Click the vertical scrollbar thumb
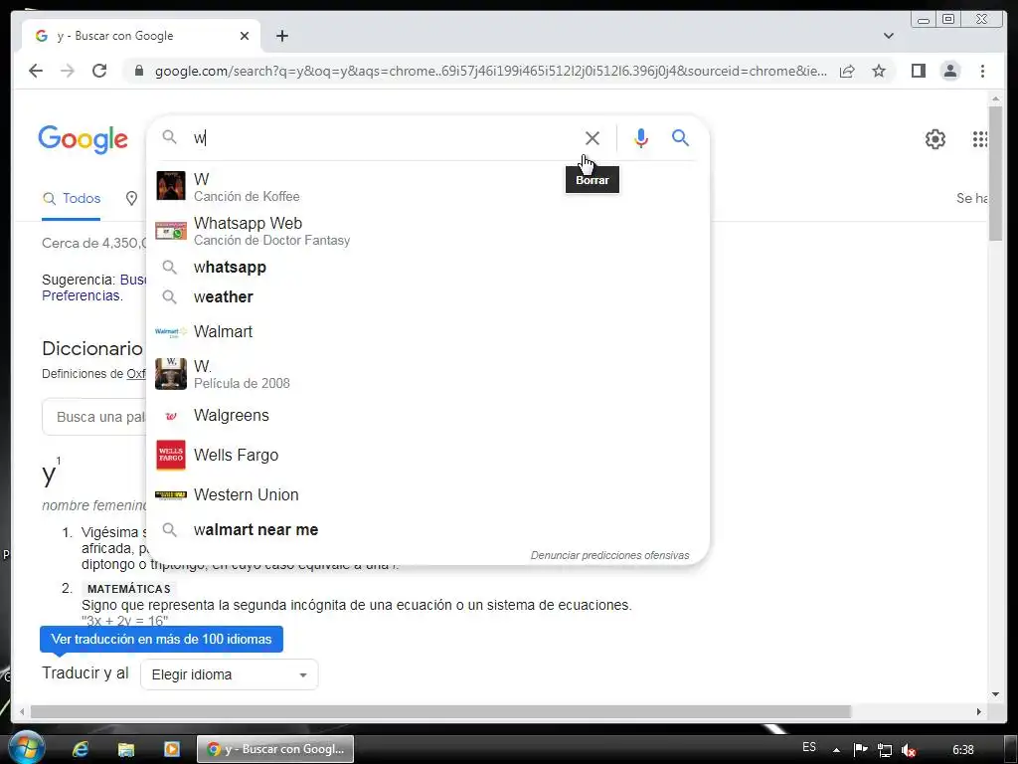This screenshot has width=1018, height=764. [995, 173]
